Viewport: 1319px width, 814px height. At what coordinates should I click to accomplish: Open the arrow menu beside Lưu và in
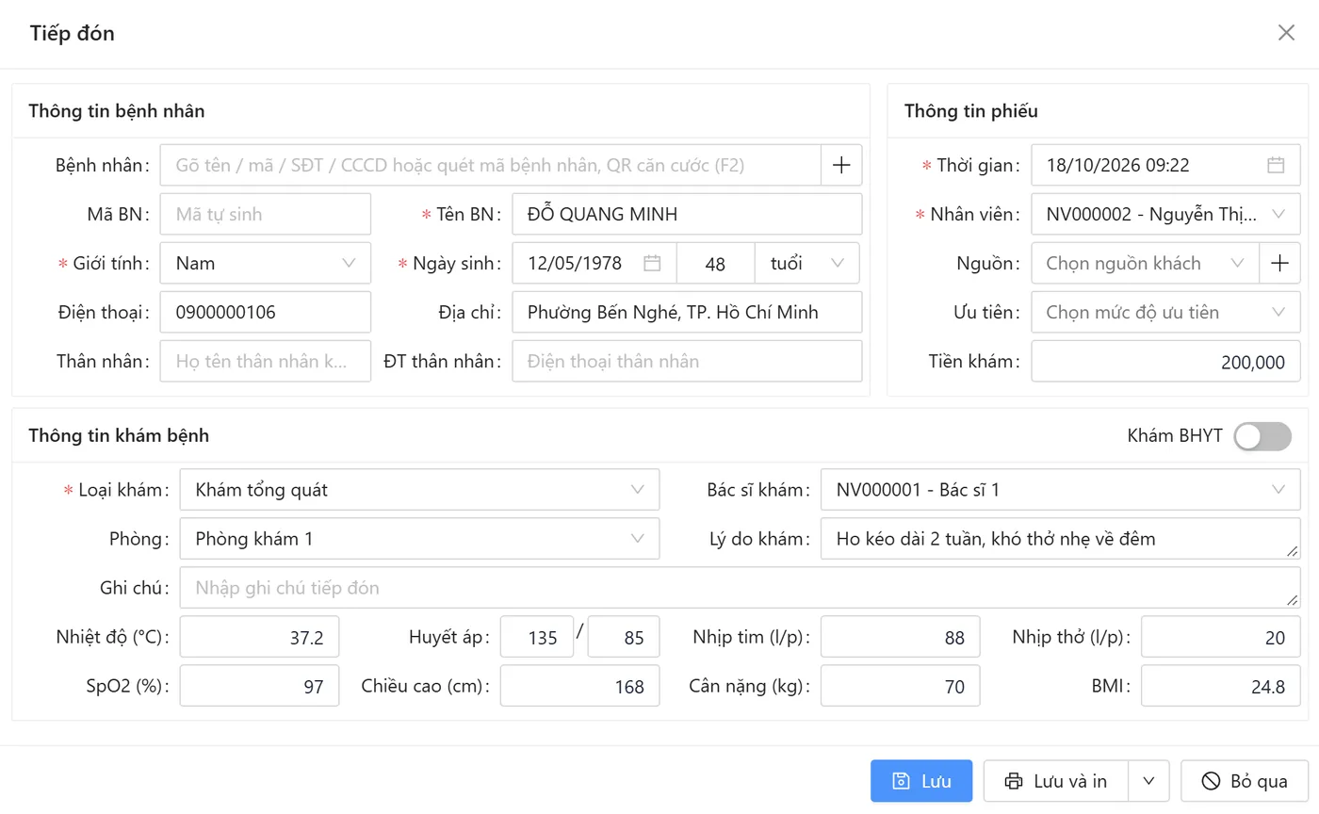pyautogui.click(x=1148, y=781)
